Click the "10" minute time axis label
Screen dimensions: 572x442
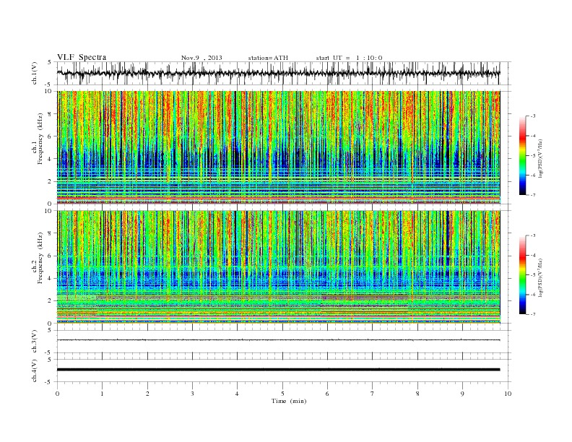(508, 394)
